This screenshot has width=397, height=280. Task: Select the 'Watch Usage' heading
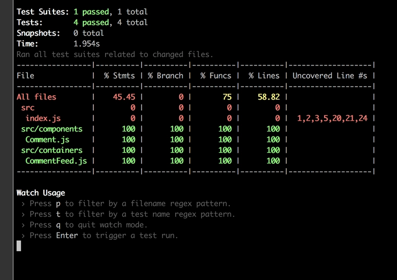41,193
